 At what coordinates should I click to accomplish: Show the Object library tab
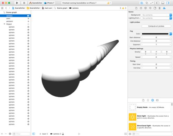pyautogui.click(x=153, y=100)
